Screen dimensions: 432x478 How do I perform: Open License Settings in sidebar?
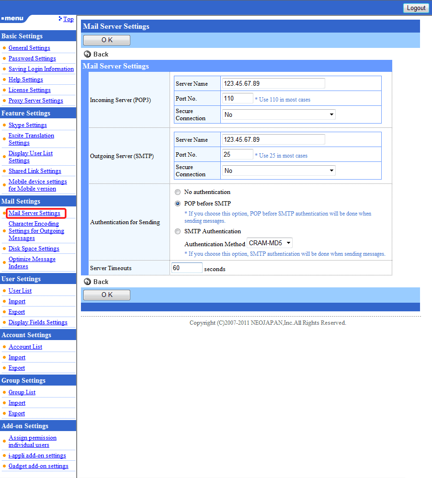[x=30, y=90]
